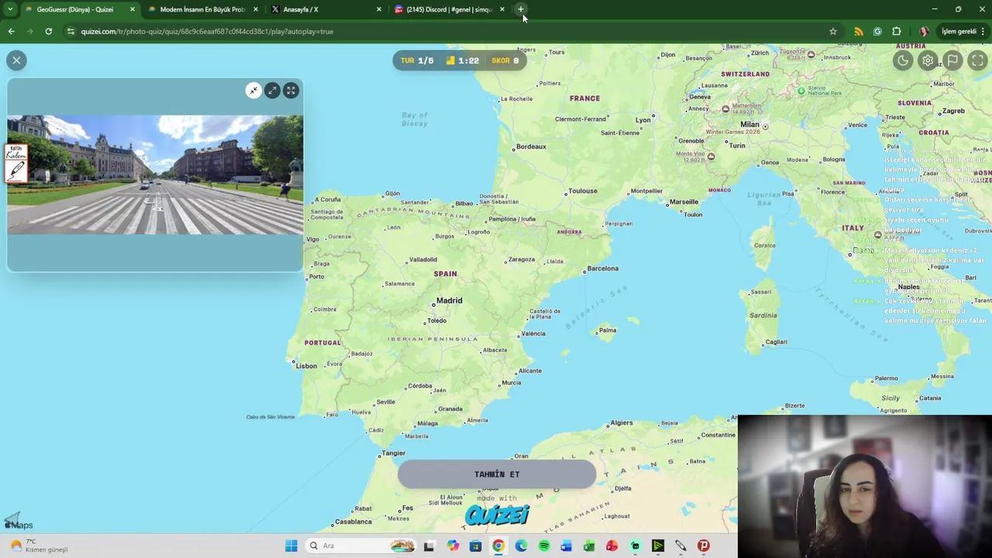The height and width of the screenshot is (558, 992).
Task: Click Cagliari on the map
Action: pyautogui.click(x=776, y=342)
